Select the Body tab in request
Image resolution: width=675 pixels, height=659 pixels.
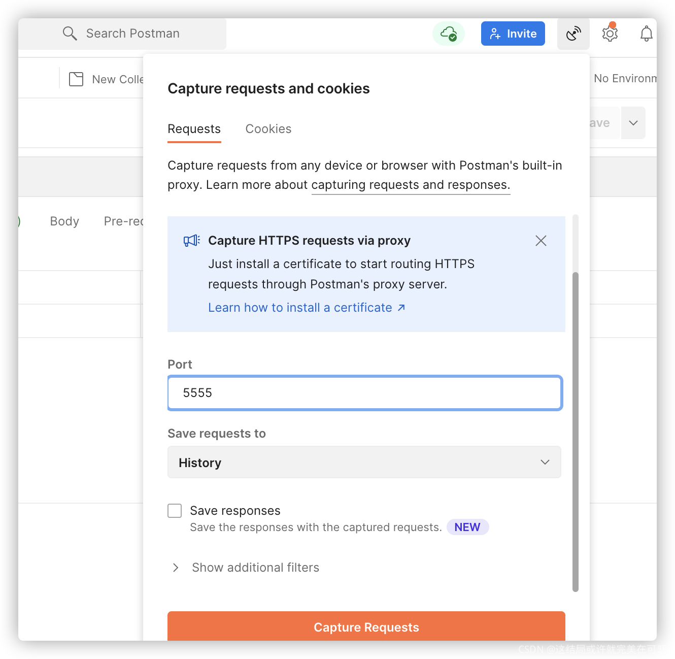point(64,221)
